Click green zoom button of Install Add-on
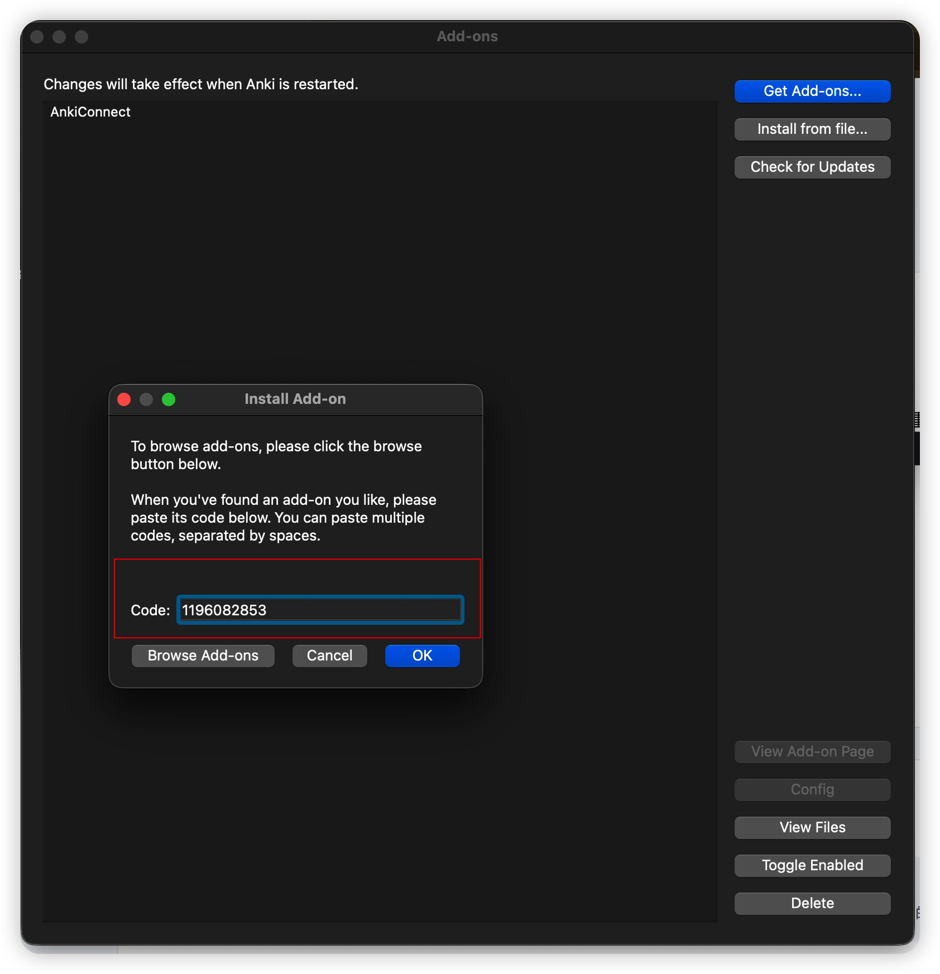Screen dimensions: 940x974 (169, 399)
